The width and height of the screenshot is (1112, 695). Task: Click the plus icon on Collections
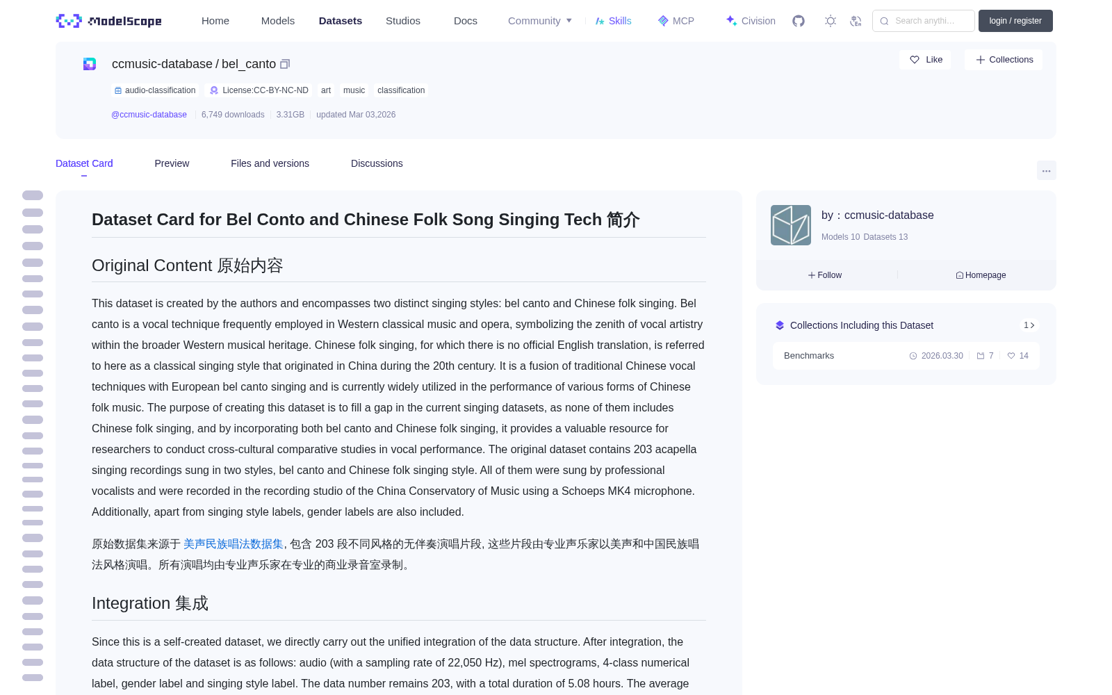981,60
